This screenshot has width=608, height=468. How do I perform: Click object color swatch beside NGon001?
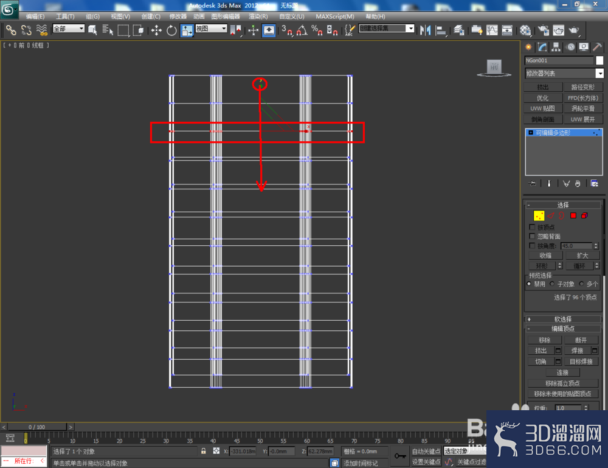(x=599, y=60)
